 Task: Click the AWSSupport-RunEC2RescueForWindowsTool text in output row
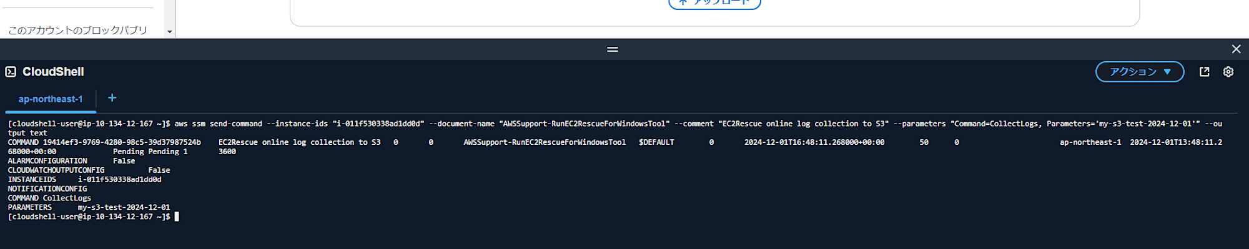pyautogui.click(x=545, y=142)
